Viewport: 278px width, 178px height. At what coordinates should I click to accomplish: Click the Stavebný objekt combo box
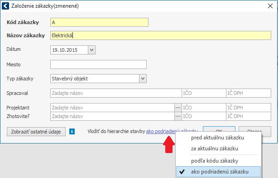[x=98, y=79]
